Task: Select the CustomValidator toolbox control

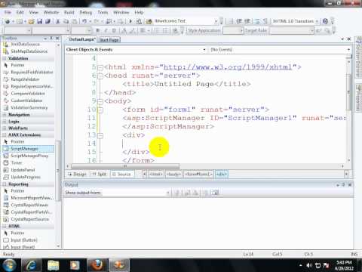Action: [28, 100]
